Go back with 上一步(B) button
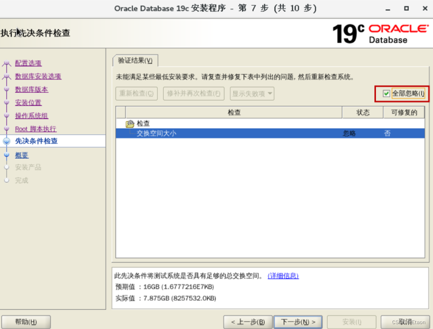 point(247,322)
